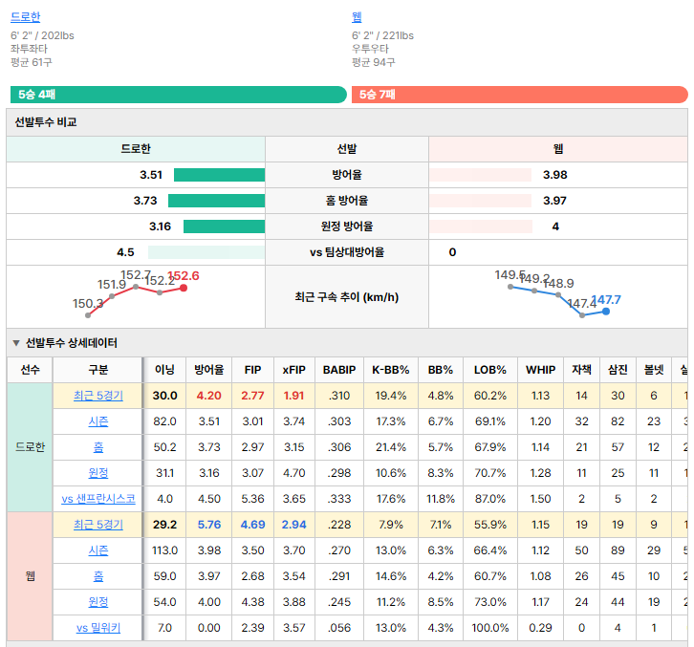This screenshot has height=647, width=694.
Task: Click the BABIP column header
Action: (339, 370)
